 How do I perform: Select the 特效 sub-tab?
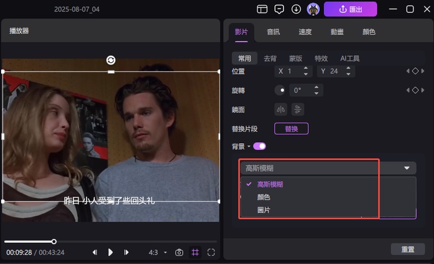pyautogui.click(x=321, y=58)
